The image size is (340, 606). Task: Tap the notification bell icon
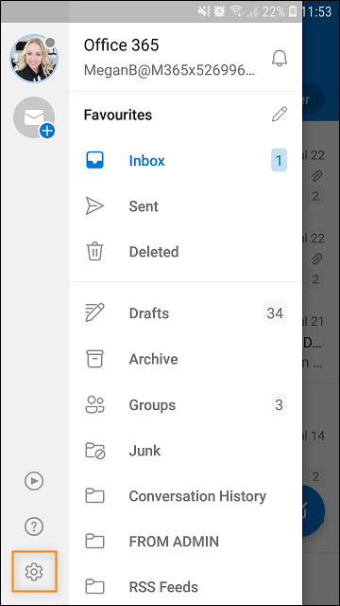point(280,59)
